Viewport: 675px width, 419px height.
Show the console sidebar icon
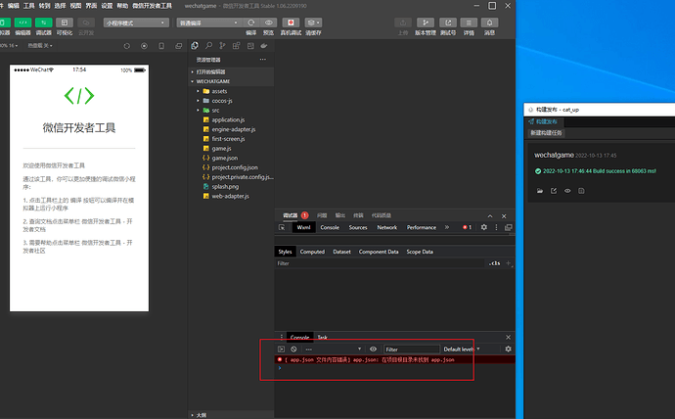[281, 349]
